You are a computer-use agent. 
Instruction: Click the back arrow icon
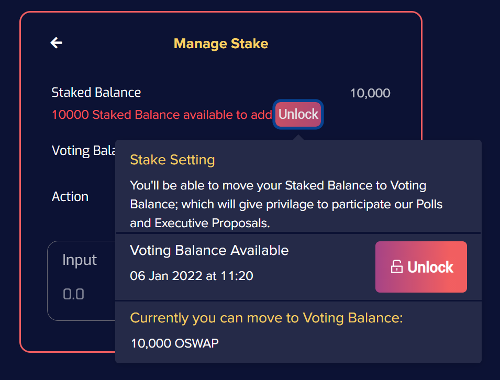[x=57, y=43]
